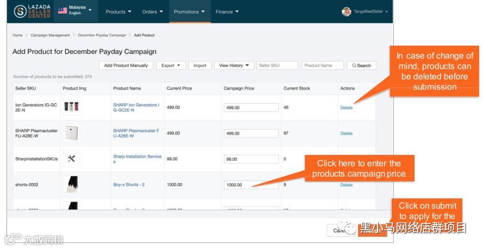The width and height of the screenshot is (483, 249).
Task: Click the Ion Generators product image
Action: (x=71, y=107)
